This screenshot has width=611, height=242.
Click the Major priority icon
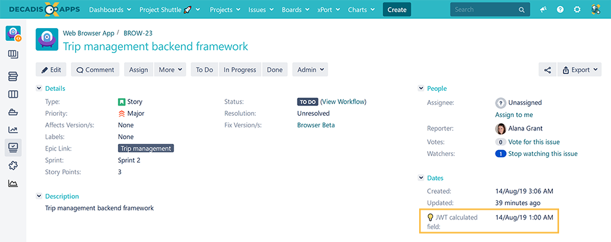[122, 113]
